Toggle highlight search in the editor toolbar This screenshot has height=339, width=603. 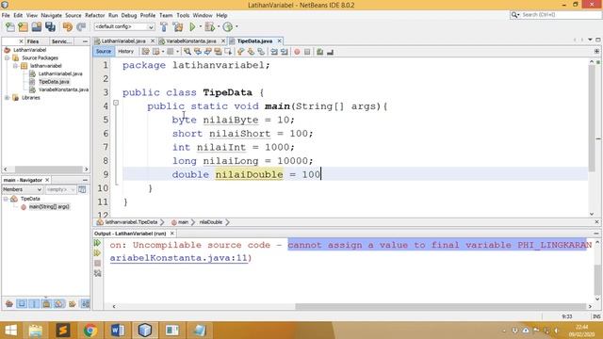click(x=218, y=52)
